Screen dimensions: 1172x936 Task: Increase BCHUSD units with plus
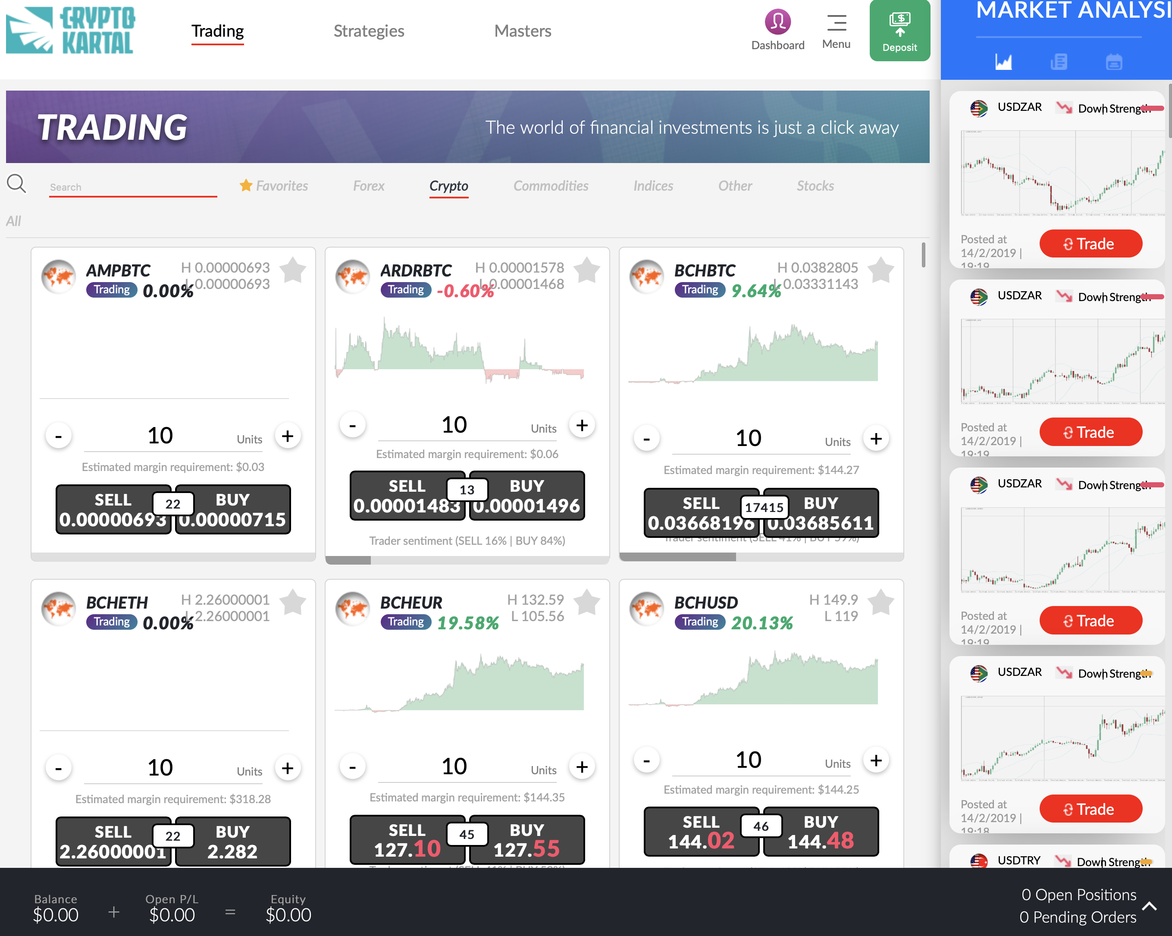coord(876,760)
